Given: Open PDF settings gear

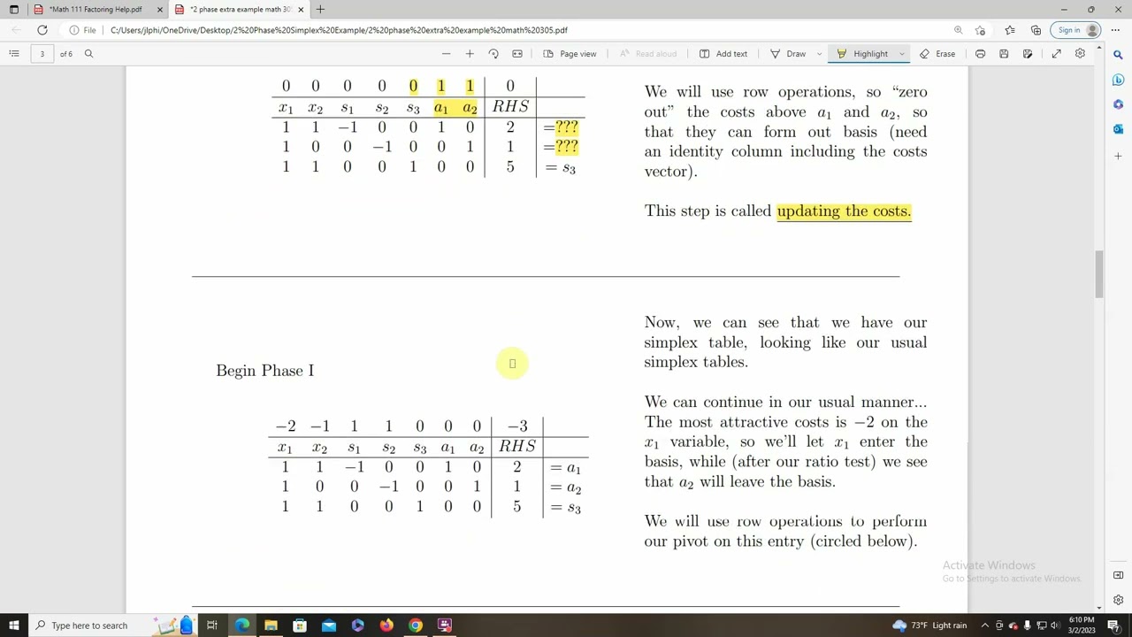Looking at the screenshot, I should tap(1080, 54).
